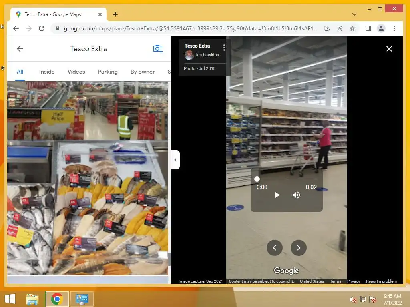Click the muted volume tray icon
The image size is (410, 307).
353,299
